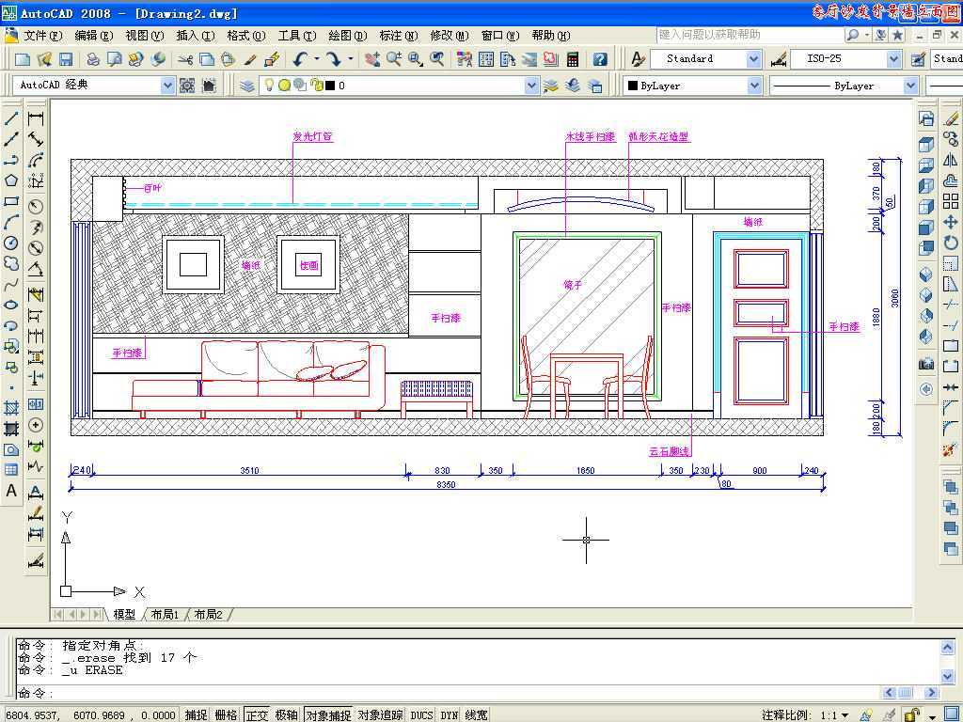Image resolution: width=963 pixels, height=722 pixels.
Task: Click the Print (plot) icon
Action: (x=93, y=59)
